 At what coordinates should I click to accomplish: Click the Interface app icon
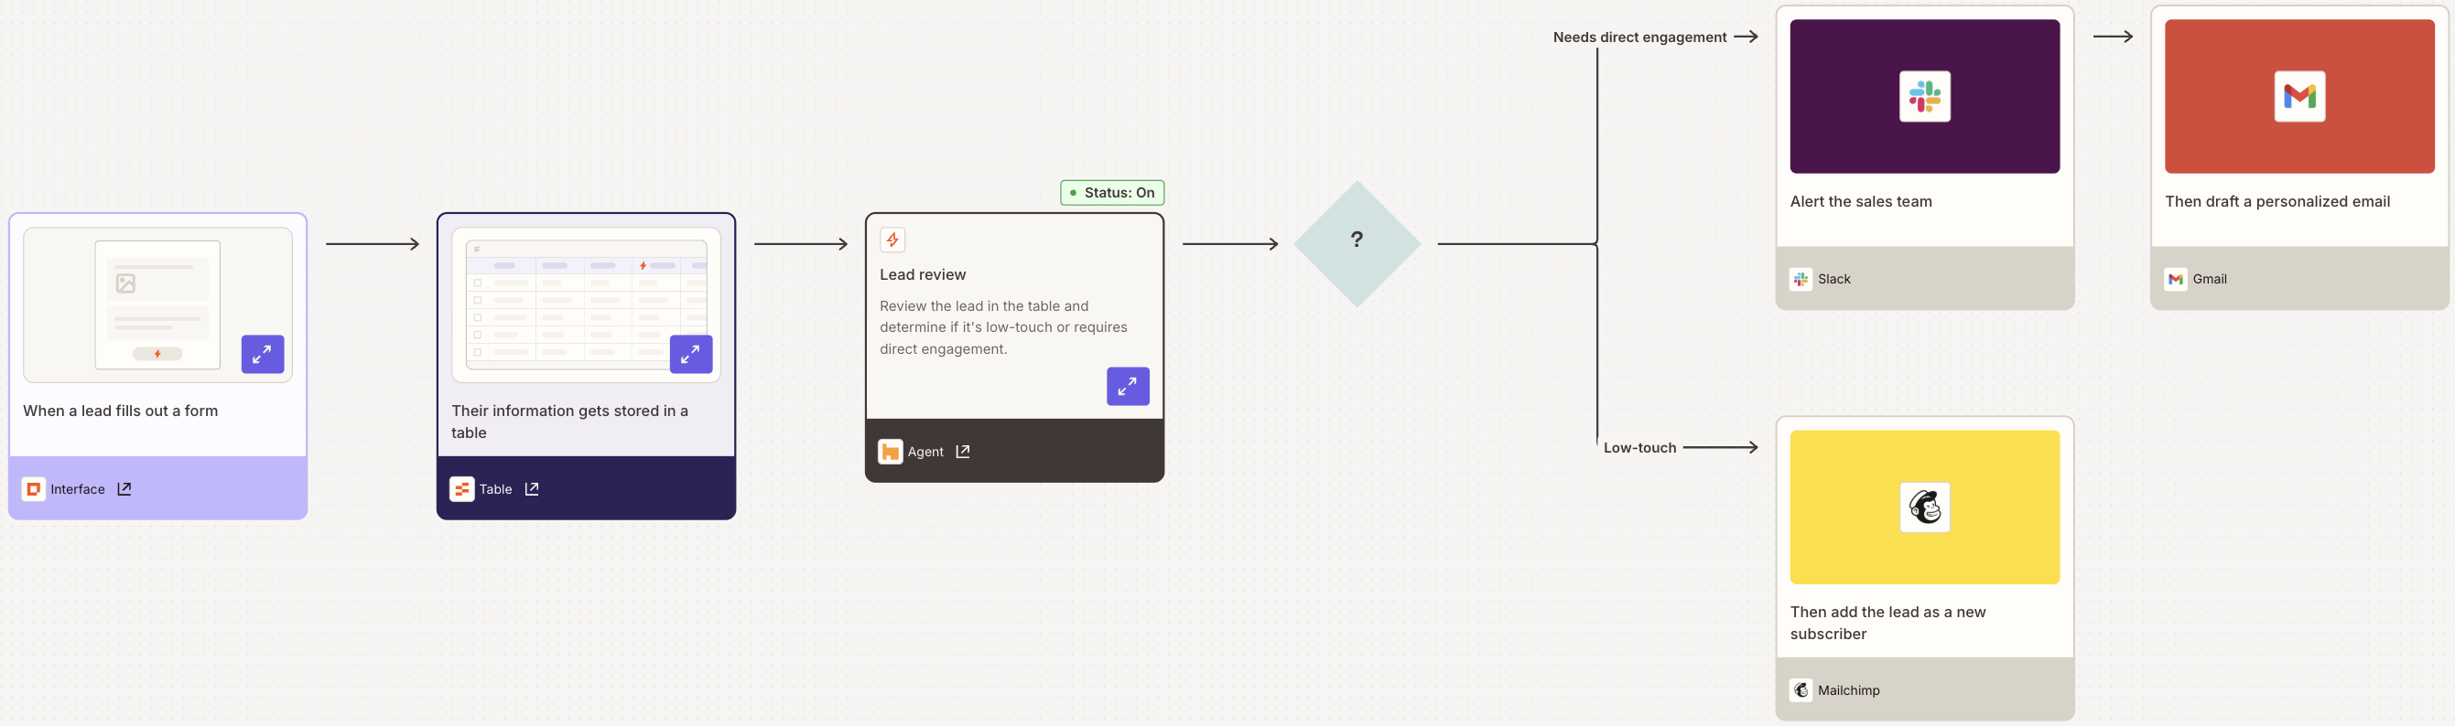point(33,489)
